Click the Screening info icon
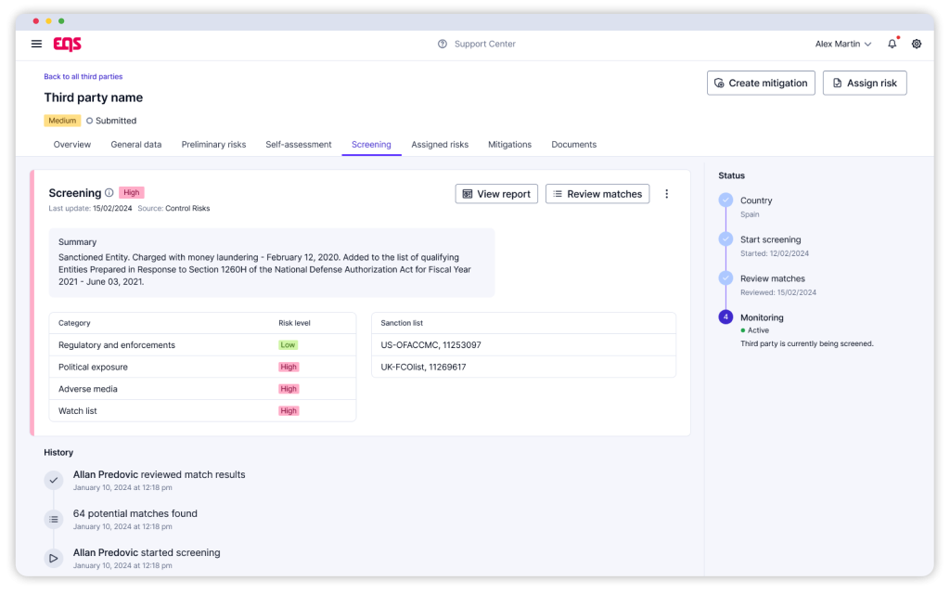950x594 pixels. point(109,193)
